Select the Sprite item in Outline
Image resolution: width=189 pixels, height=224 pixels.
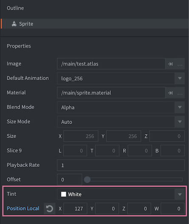(x=94, y=24)
